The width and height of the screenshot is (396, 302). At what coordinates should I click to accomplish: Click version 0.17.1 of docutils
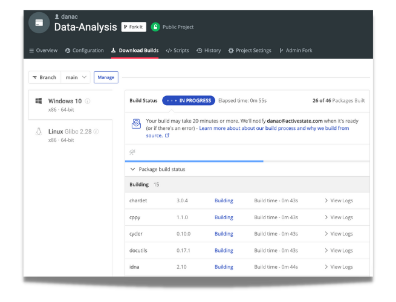[183, 251]
